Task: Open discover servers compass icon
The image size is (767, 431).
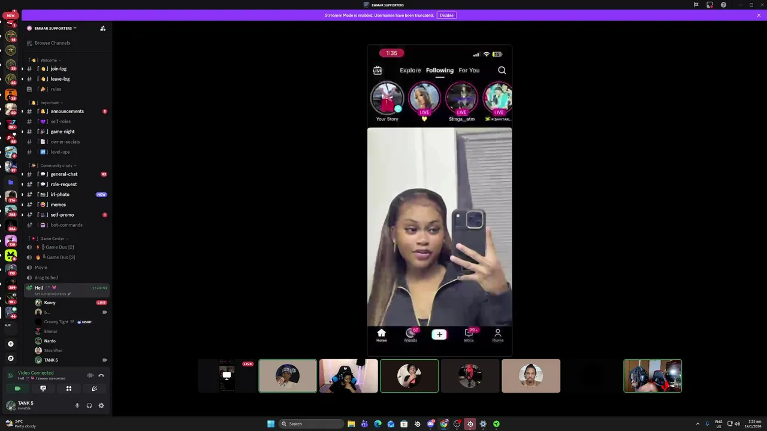Action: (x=10, y=358)
